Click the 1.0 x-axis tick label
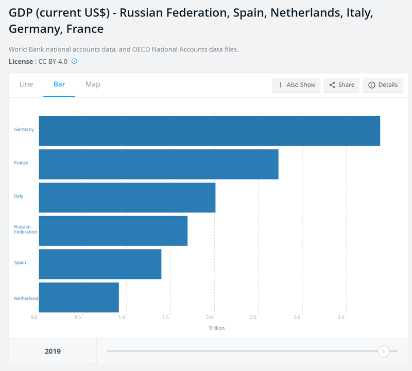 click(122, 317)
